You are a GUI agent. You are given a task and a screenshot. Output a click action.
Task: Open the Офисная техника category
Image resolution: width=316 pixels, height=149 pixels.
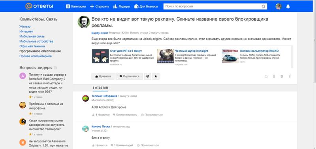point(32,46)
